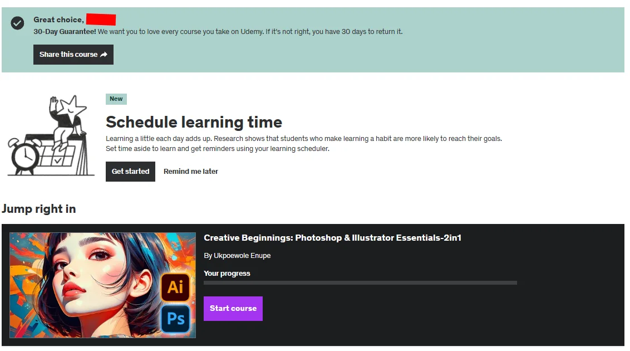
Task: Click the share arrow icon
Action: click(104, 55)
